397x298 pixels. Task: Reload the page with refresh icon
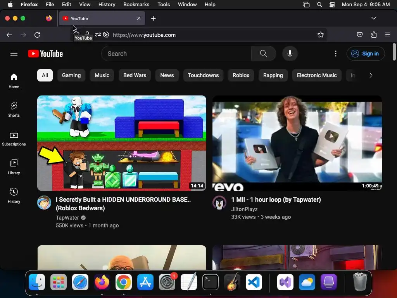[37, 35]
